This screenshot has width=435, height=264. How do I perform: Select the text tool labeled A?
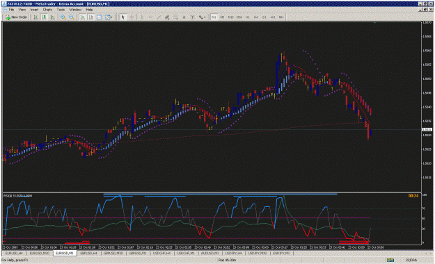pos(184,17)
